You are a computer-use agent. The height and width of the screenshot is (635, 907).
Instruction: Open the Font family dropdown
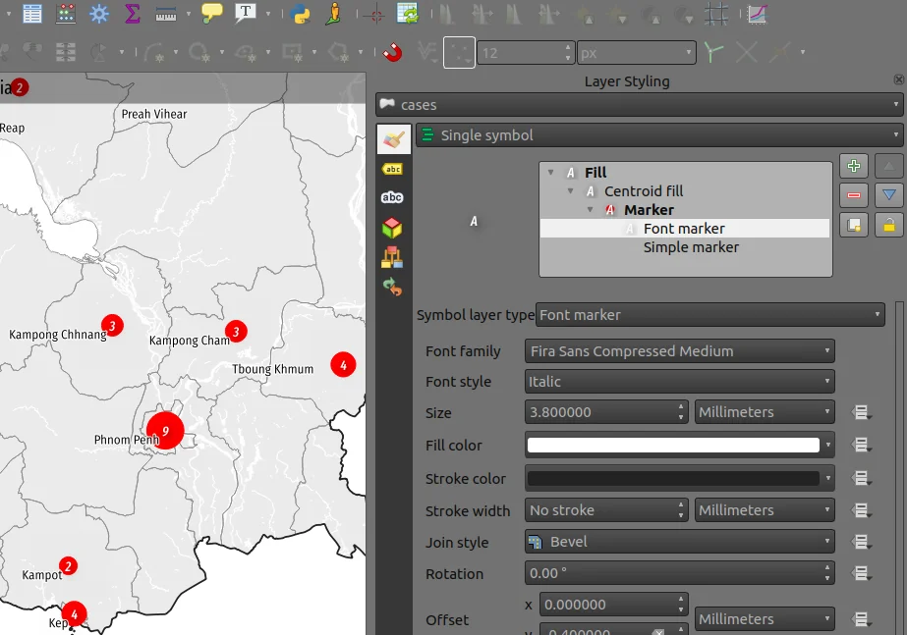680,351
